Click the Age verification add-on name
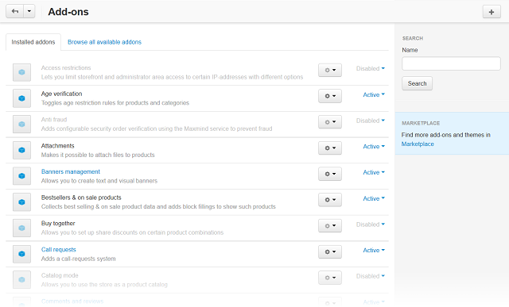Image resolution: width=509 pixels, height=307 pixels. coord(62,94)
